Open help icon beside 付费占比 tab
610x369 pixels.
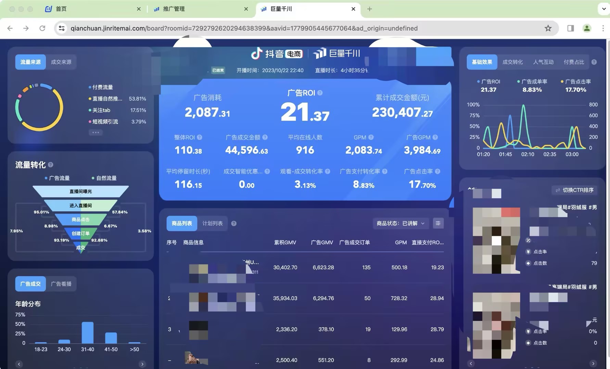click(x=594, y=62)
